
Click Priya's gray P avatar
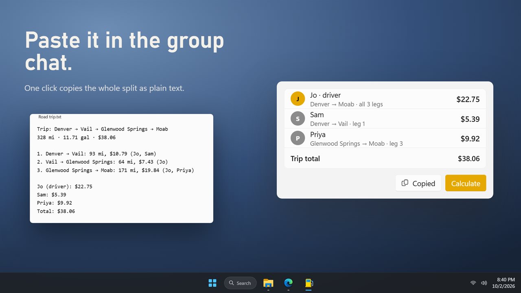coord(298,138)
